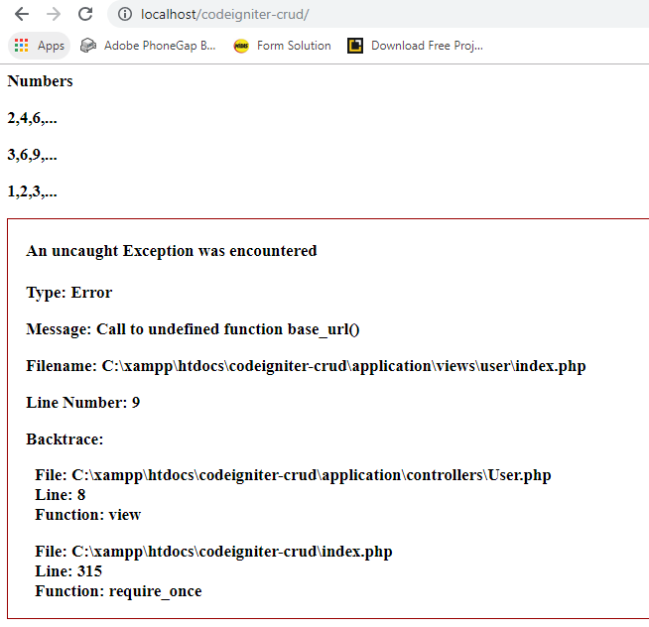Screen dimensions: 649x627
Task: Click the 'Function: require_once' entry
Action: [118, 591]
